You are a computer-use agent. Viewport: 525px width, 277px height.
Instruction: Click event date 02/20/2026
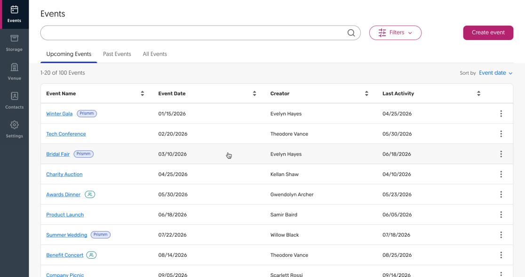(x=173, y=134)
